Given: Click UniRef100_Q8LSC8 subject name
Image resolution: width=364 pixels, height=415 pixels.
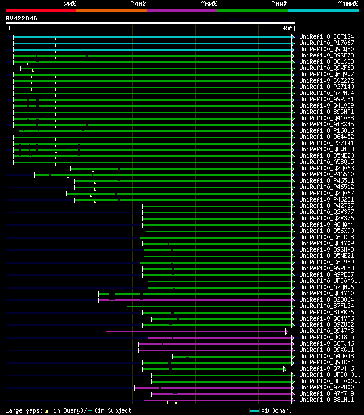Looking at the screenshot, I should point(326,61).
